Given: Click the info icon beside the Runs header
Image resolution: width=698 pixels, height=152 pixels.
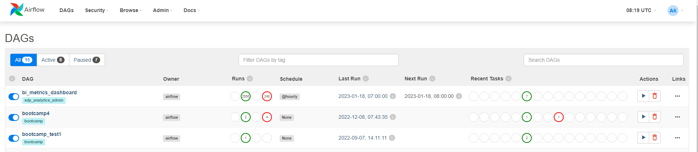Looking at the screenshot, I should 250,79.
